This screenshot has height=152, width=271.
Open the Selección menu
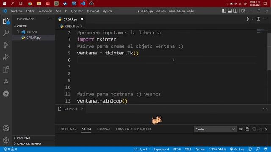[x=45, y=11]
